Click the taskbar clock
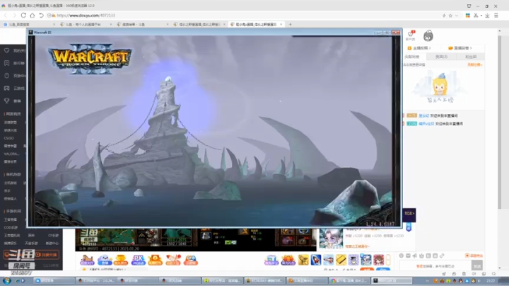Viewport: 509px width, 286px height. (491, 280)
